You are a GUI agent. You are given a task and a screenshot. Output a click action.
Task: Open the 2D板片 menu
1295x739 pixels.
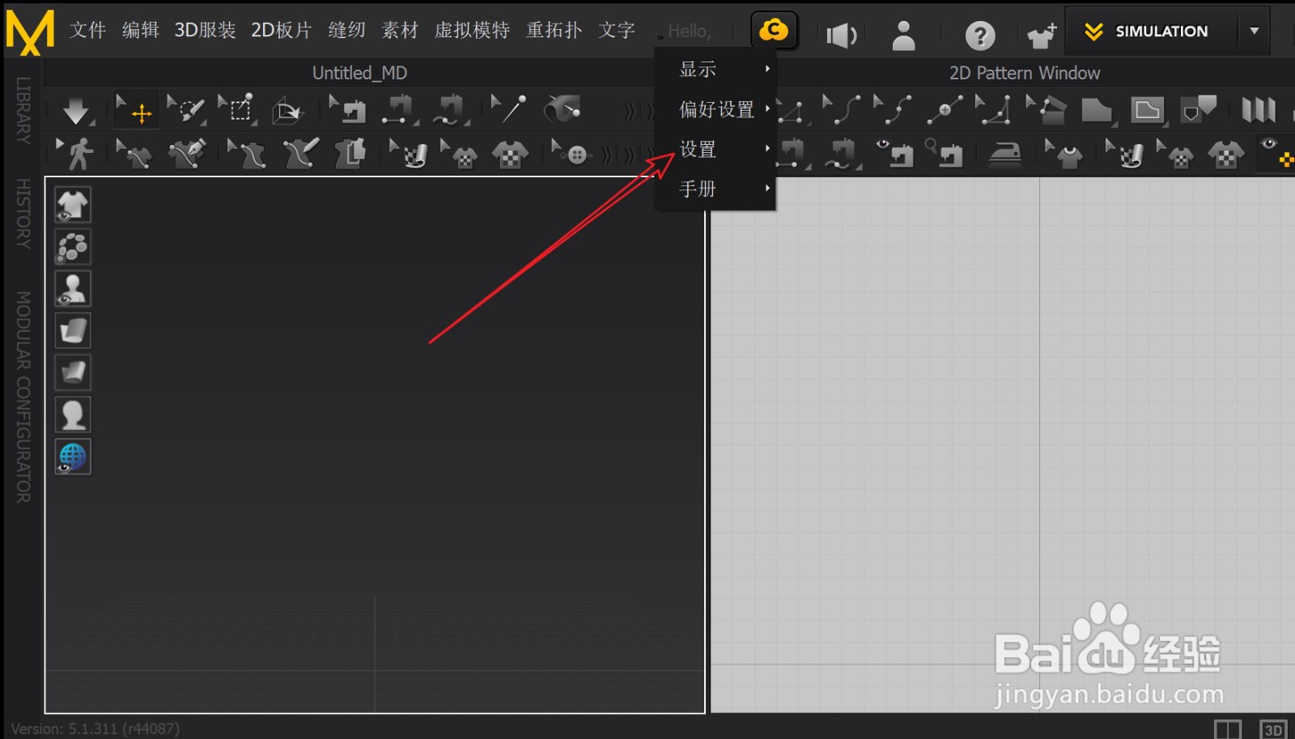(x=282, y=31)
